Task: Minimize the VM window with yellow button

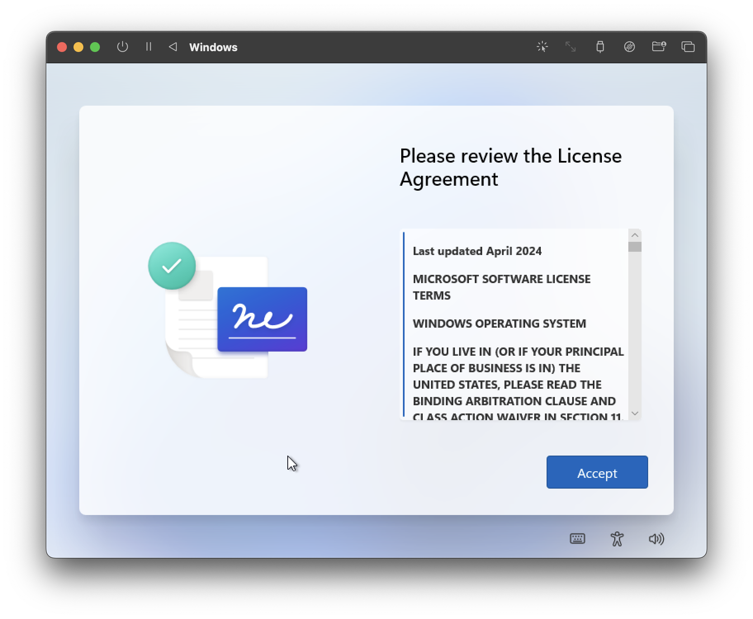Action: click(x=78, y=47)
